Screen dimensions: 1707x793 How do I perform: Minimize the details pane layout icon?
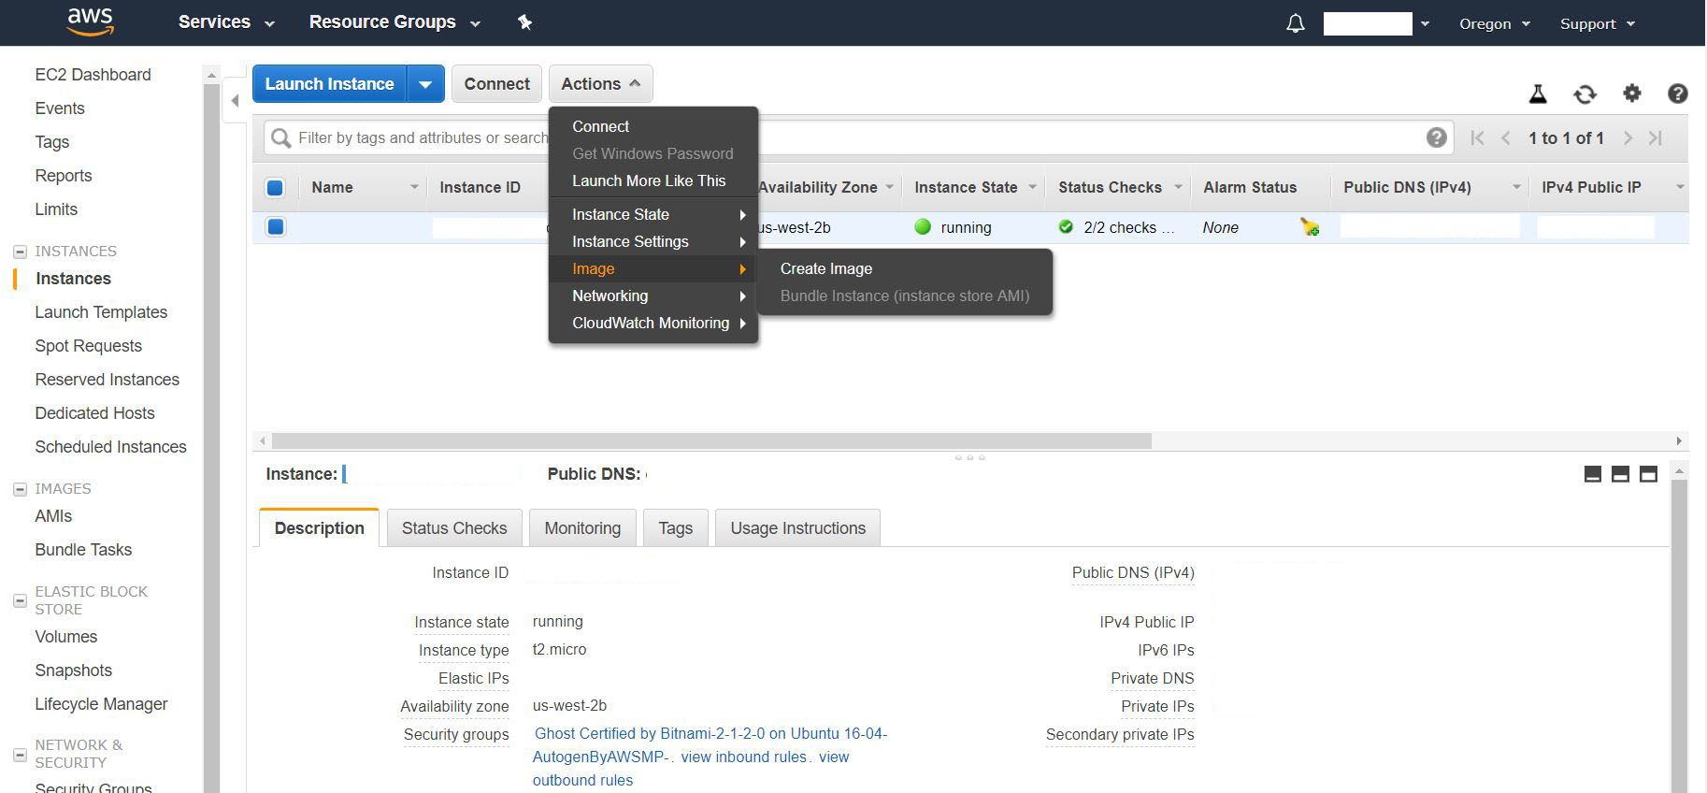click(x=1593, y=474)
